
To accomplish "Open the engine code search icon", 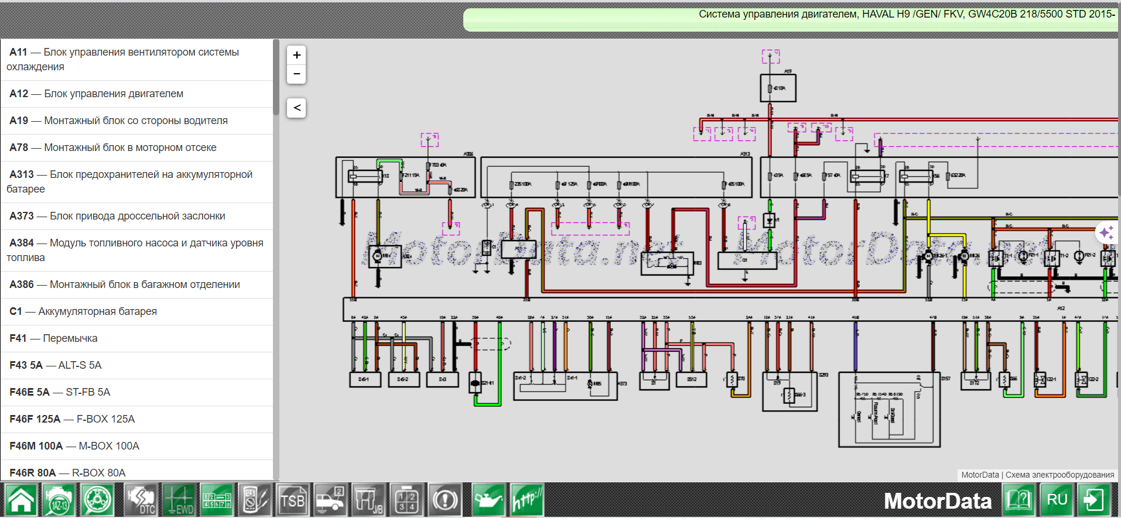I will tap(59, 500).
